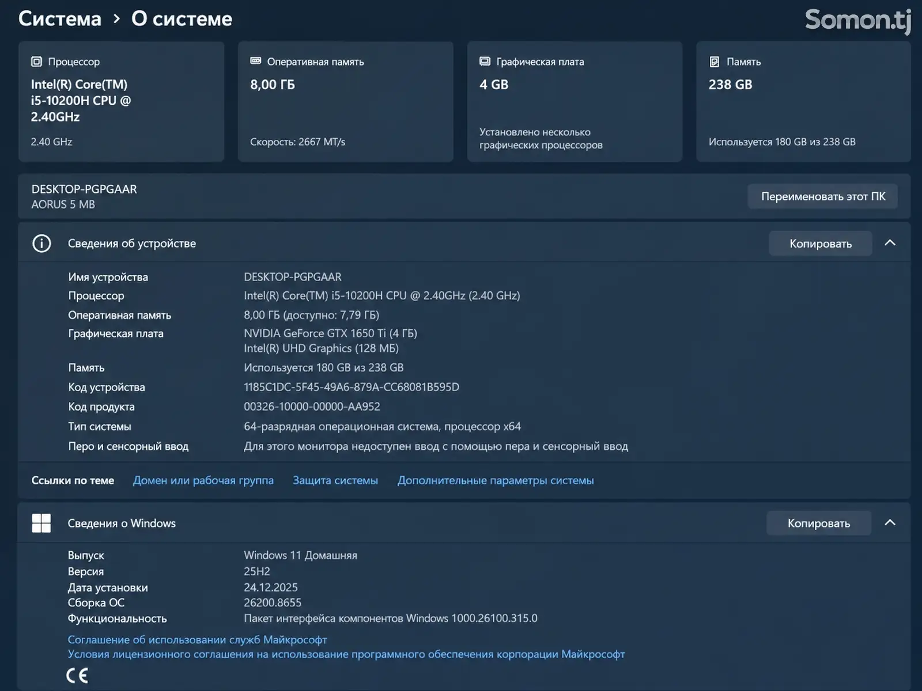Click the Windows logo icon
This screenshot has width=922, height=691.
tap(41, 523)
